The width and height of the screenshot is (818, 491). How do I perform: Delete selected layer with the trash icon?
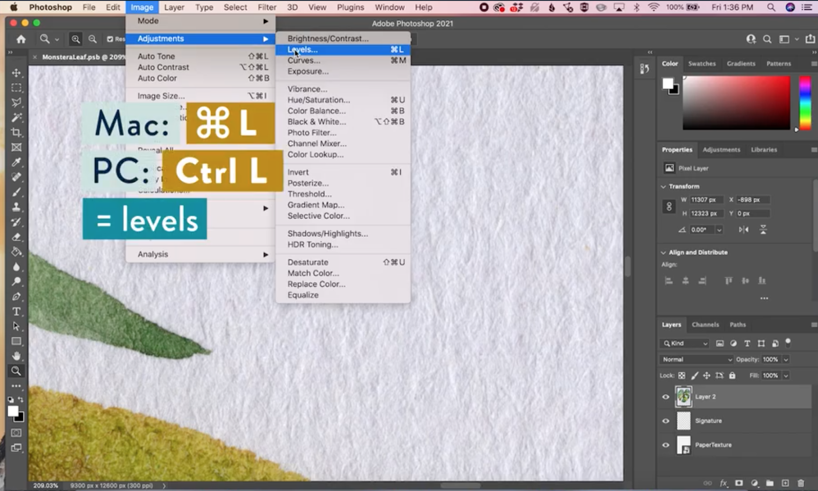(801, 483)
